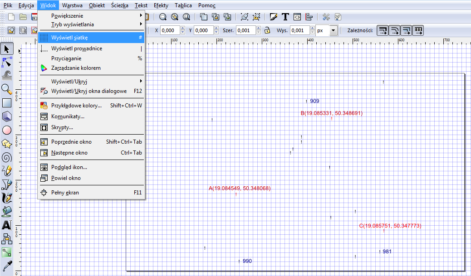The height and width of the screenshot is (276, 471).
Task: Open the Plik menu
Action: point(8,5)
